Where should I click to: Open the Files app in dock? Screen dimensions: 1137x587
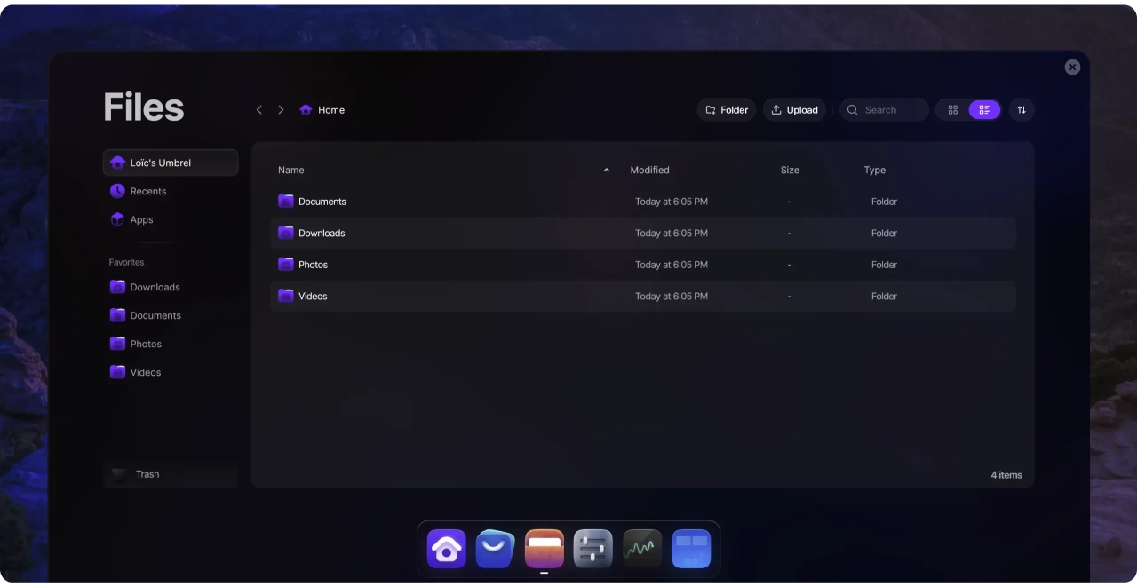click(x=544, y=549)
